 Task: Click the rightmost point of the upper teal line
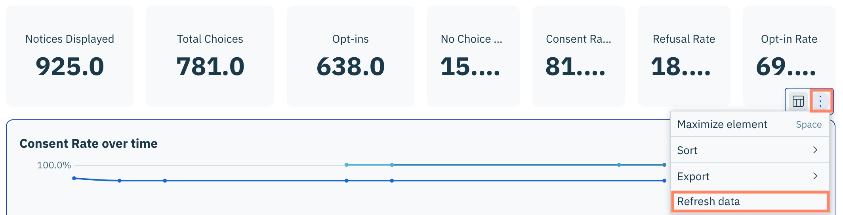click(664, 165)
